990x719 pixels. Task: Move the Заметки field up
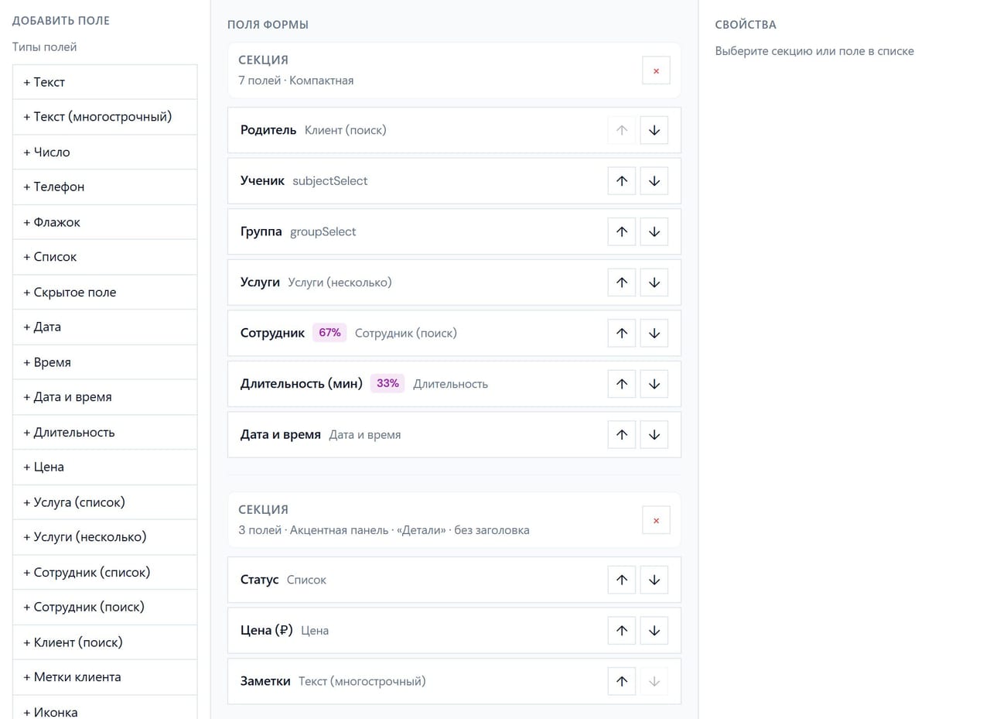tap(622, 681)
